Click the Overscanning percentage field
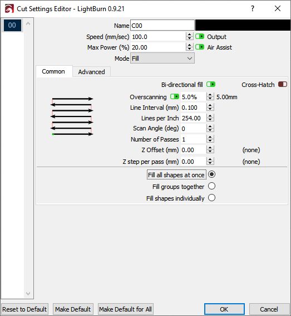291x316 pixels. tap(193, 97)
